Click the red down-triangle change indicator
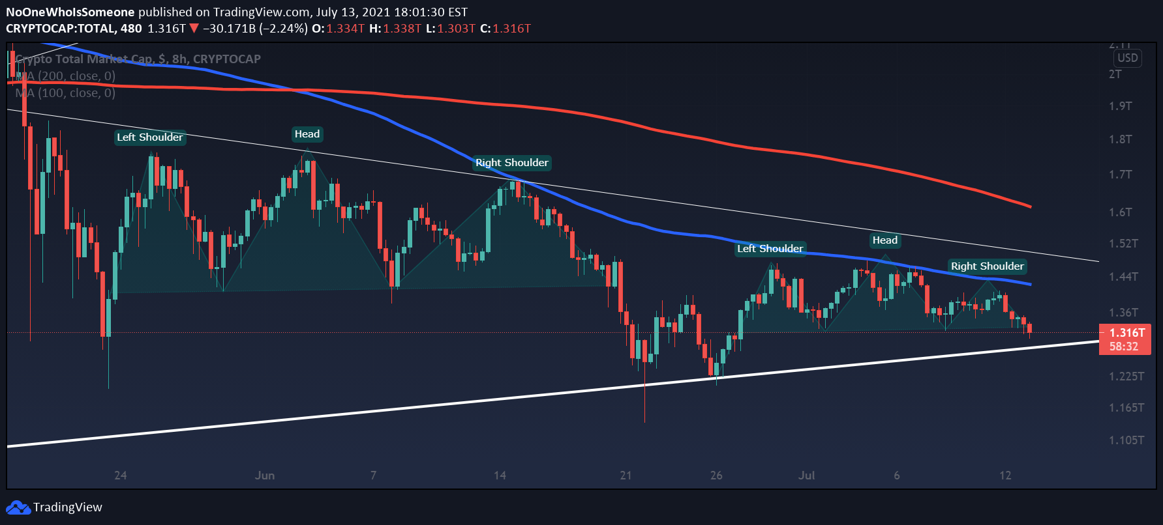 point(194,29)
